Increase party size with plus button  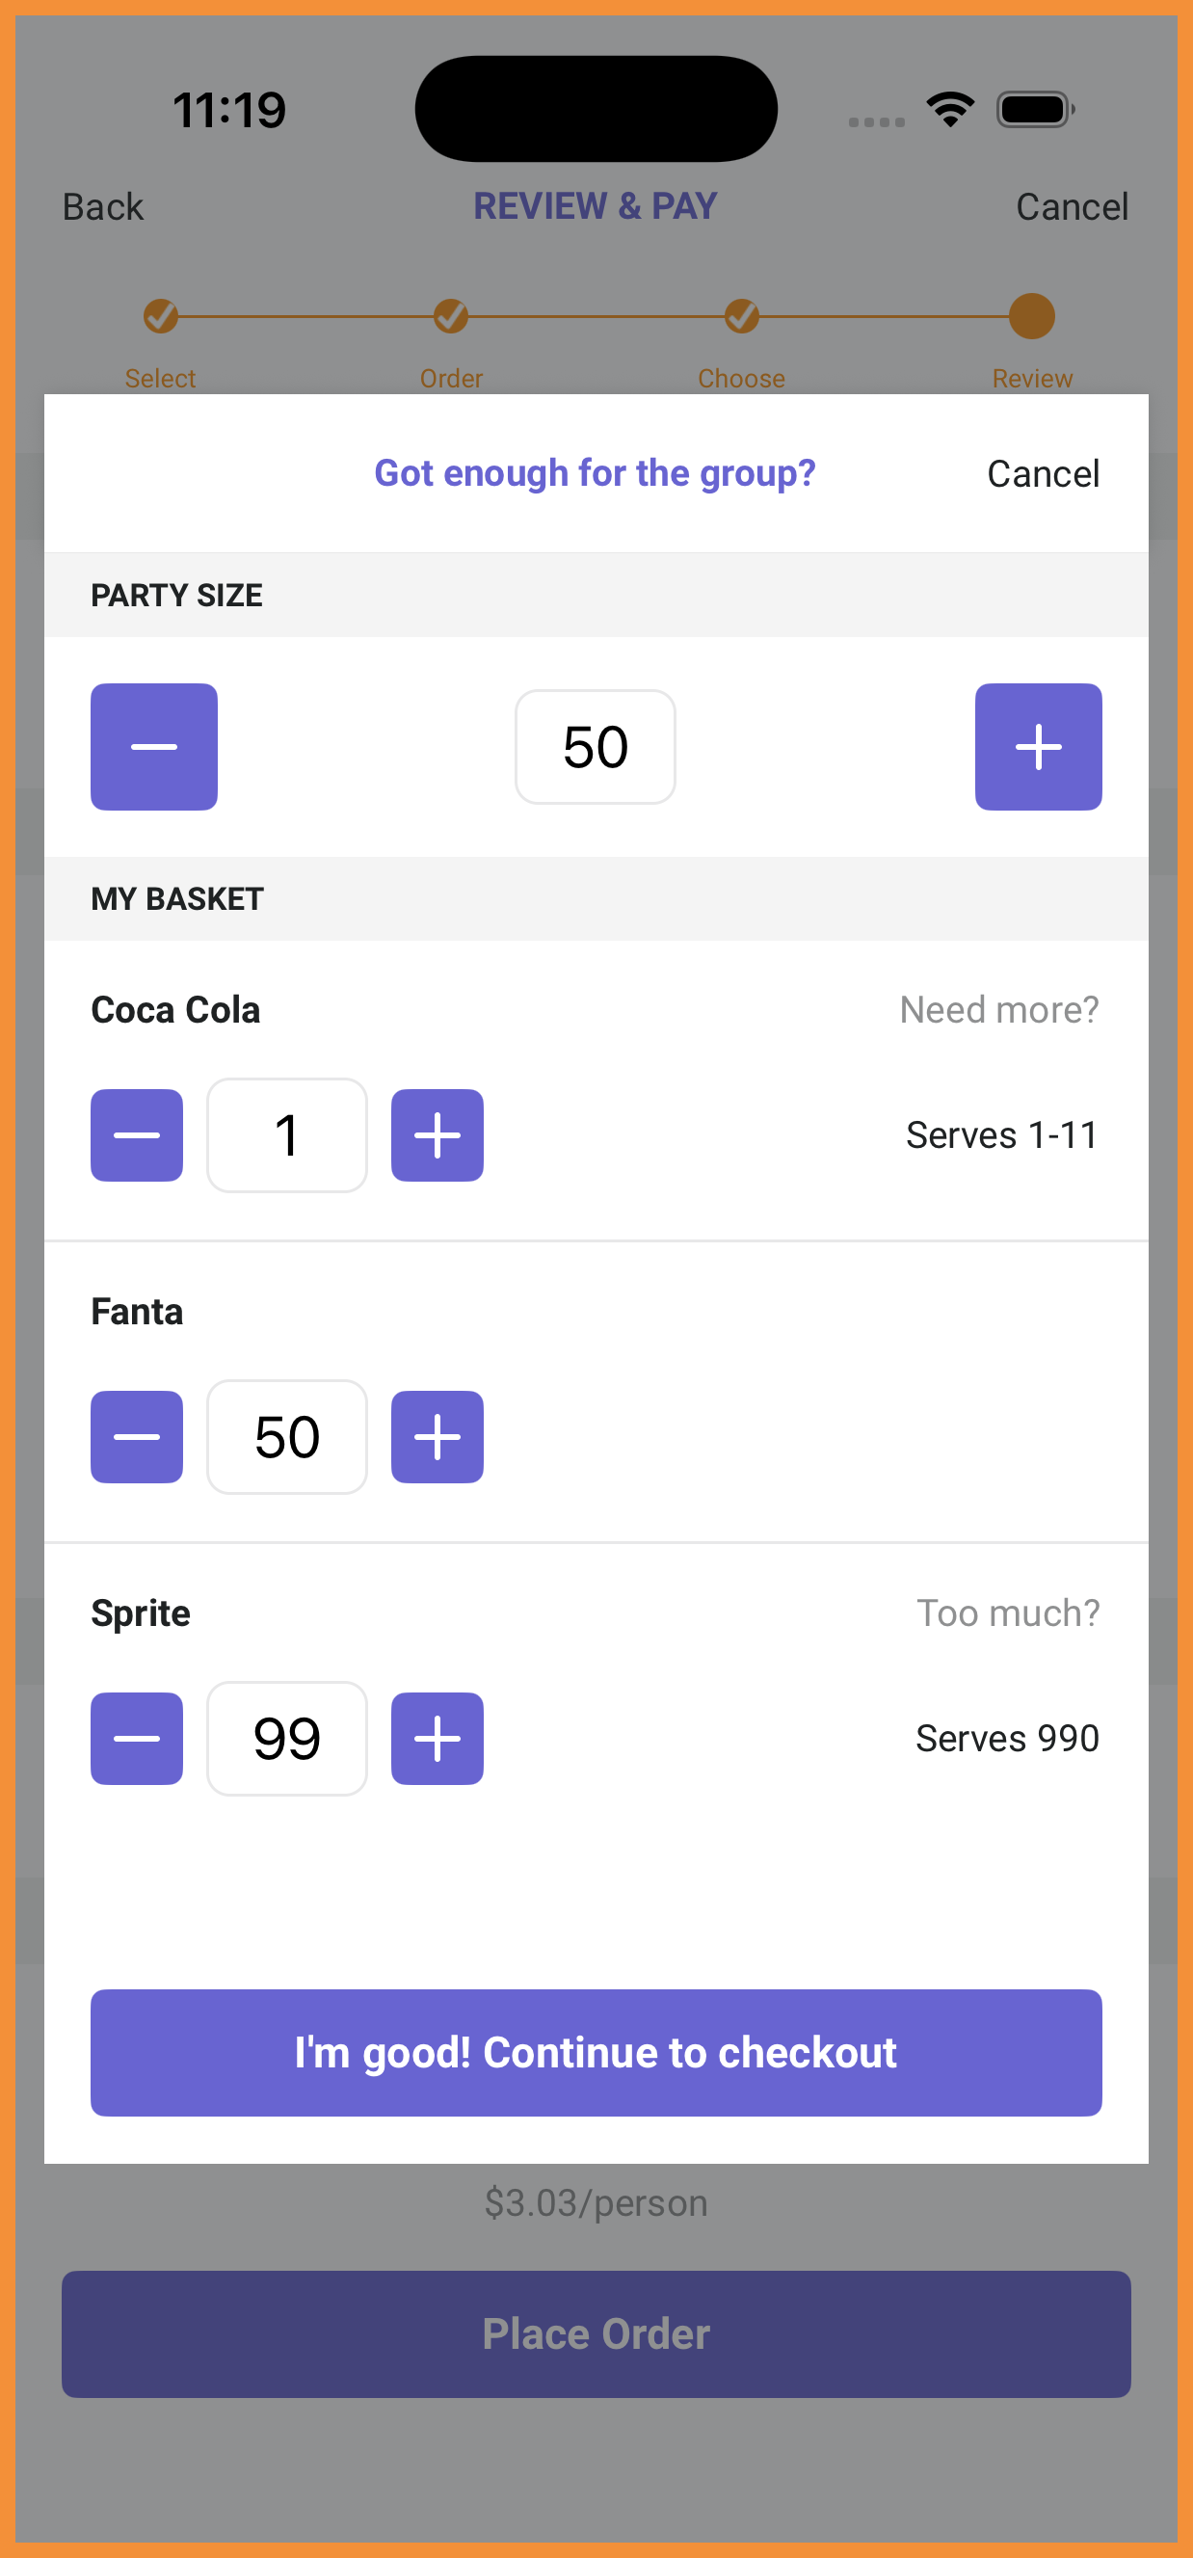point(1038,747)
